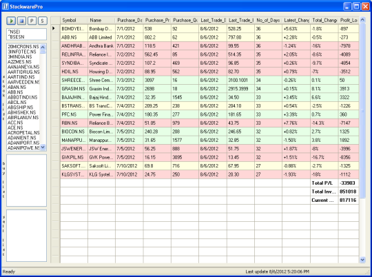Viewport: 372px width, 277px height.
Task: Click profit cell 3913 for GRASIM
Action: pyautogui.click(x=349, y=88)
